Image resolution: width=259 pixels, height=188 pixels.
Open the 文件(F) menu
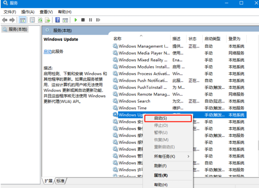[x=10, y=12]
